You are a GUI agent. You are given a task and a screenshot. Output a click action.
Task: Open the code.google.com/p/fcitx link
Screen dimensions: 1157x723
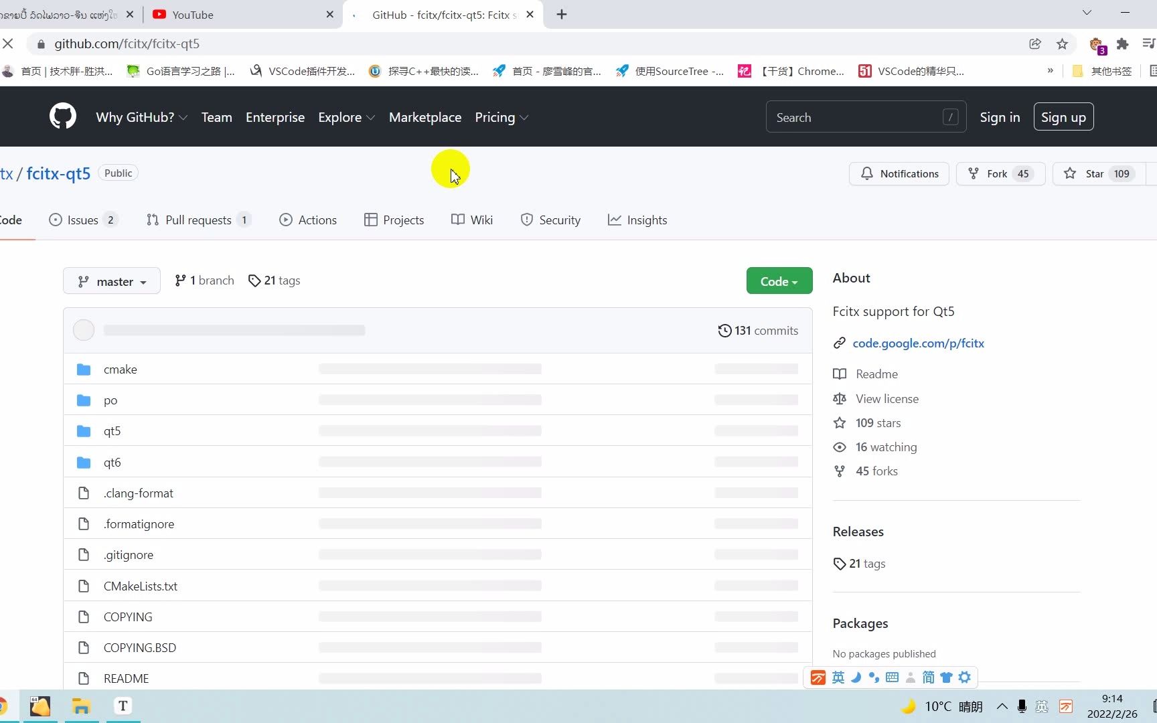(919, 343)
